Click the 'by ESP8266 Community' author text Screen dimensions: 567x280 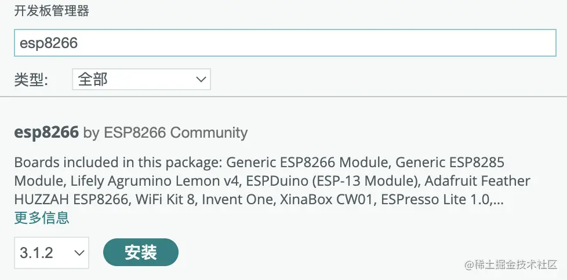click(x=166, y=133)
